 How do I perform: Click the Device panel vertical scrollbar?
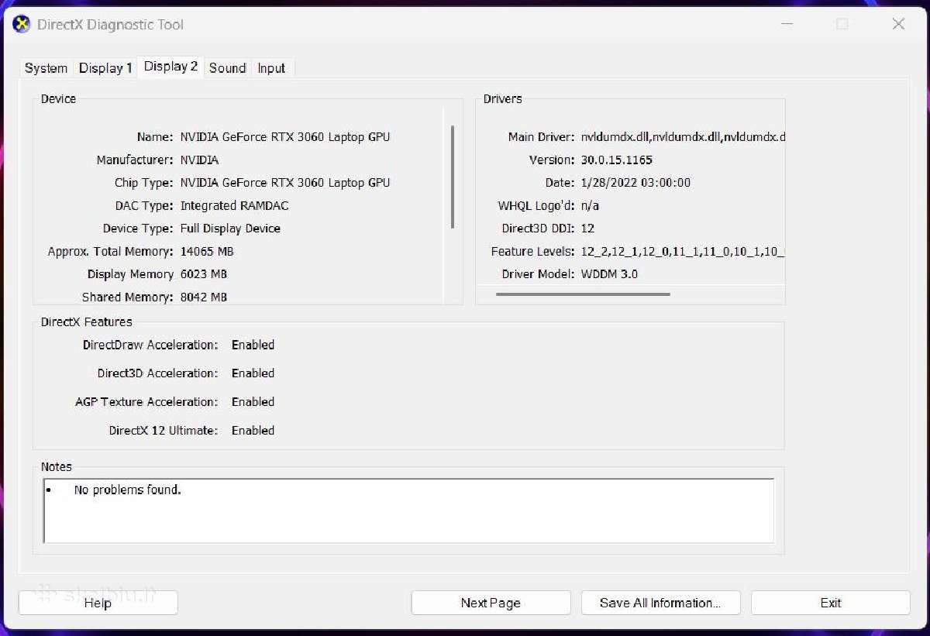452,177
